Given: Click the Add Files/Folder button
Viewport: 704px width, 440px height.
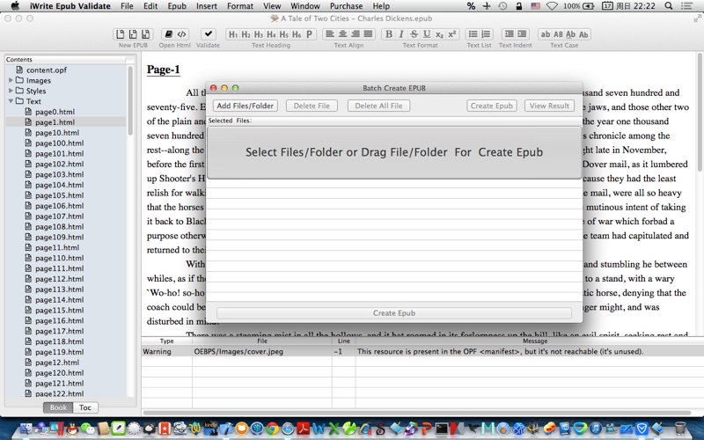Looking at the screenshot, I should [246, 106].
